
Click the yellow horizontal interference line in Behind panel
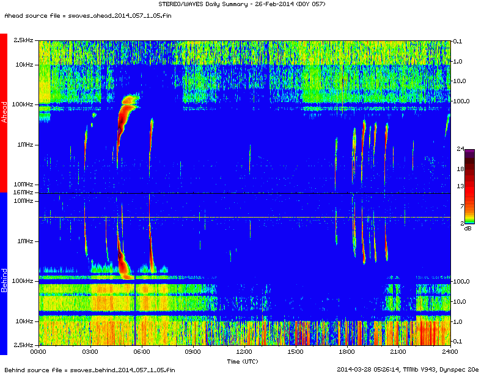pos(244,218)
